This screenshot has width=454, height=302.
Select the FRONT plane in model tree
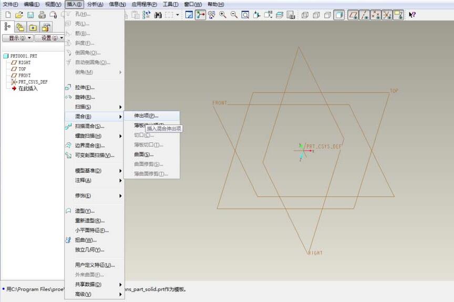[24, 76]
